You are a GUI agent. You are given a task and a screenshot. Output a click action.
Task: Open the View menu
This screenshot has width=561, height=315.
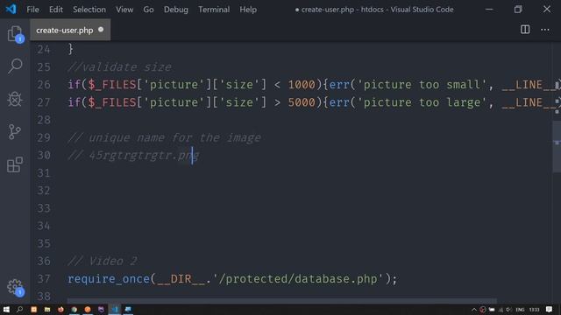(124, 10)
